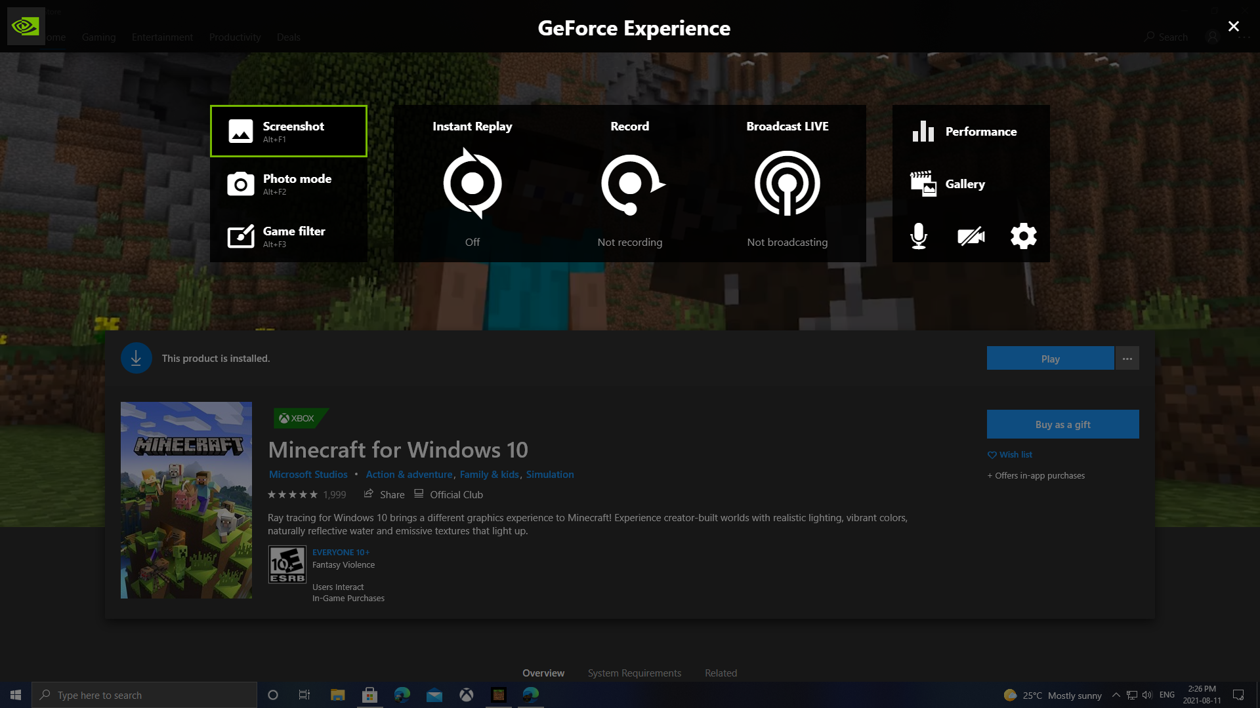Open the Game filter icon
Viewport: 1260px width, 708px height.
(x=240, y=237)
